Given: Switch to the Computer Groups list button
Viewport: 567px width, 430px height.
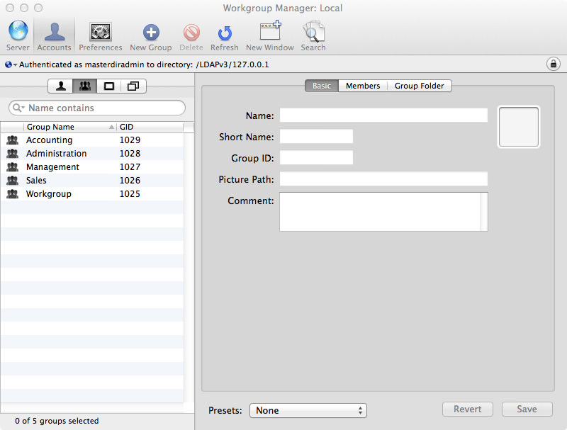Looking at the screenshot, I should coord(133,86).
